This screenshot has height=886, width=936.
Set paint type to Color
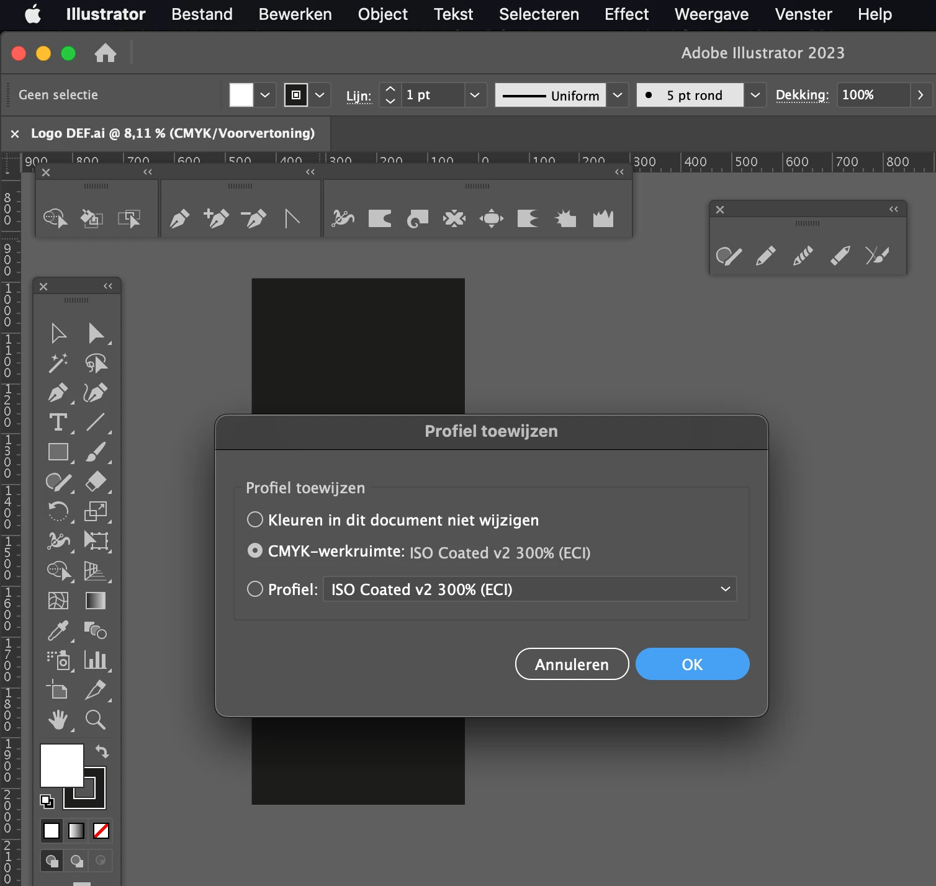(x=52, y=831)
